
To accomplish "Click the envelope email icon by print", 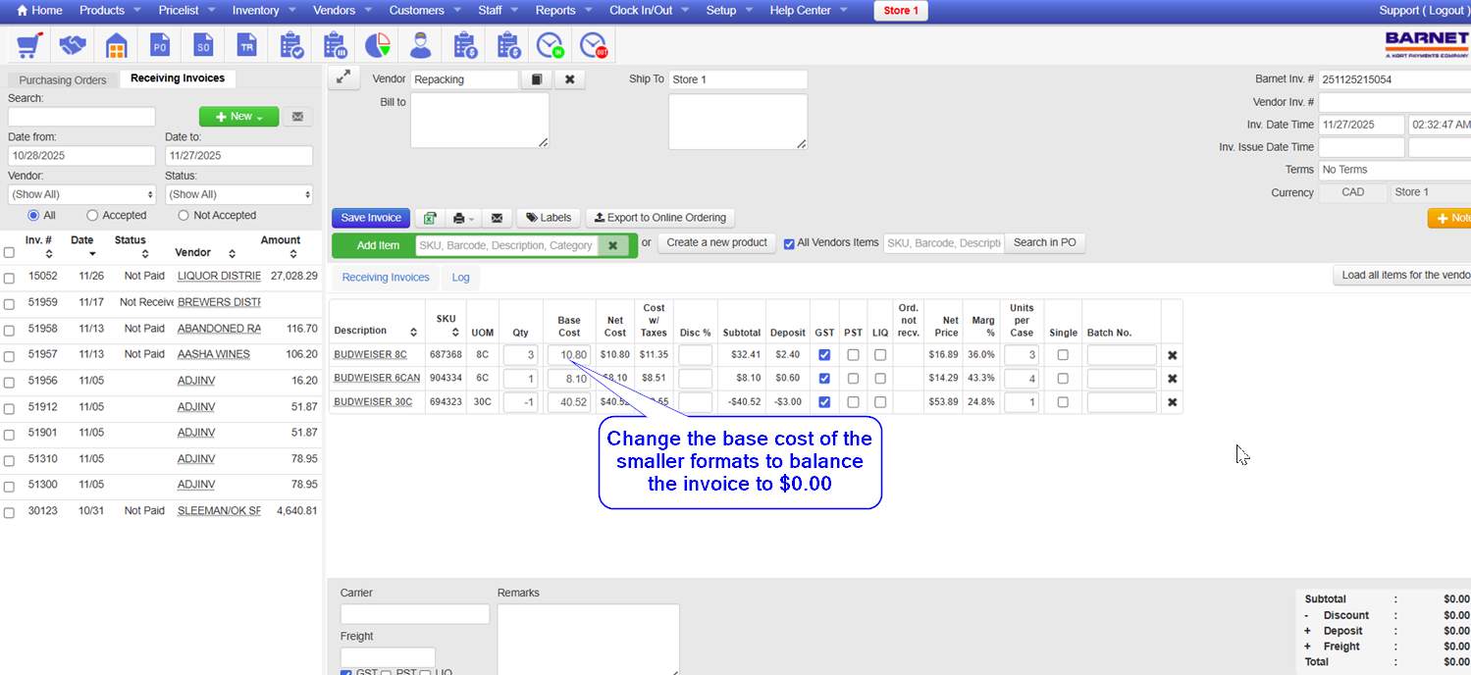I will tap(497, 218).
